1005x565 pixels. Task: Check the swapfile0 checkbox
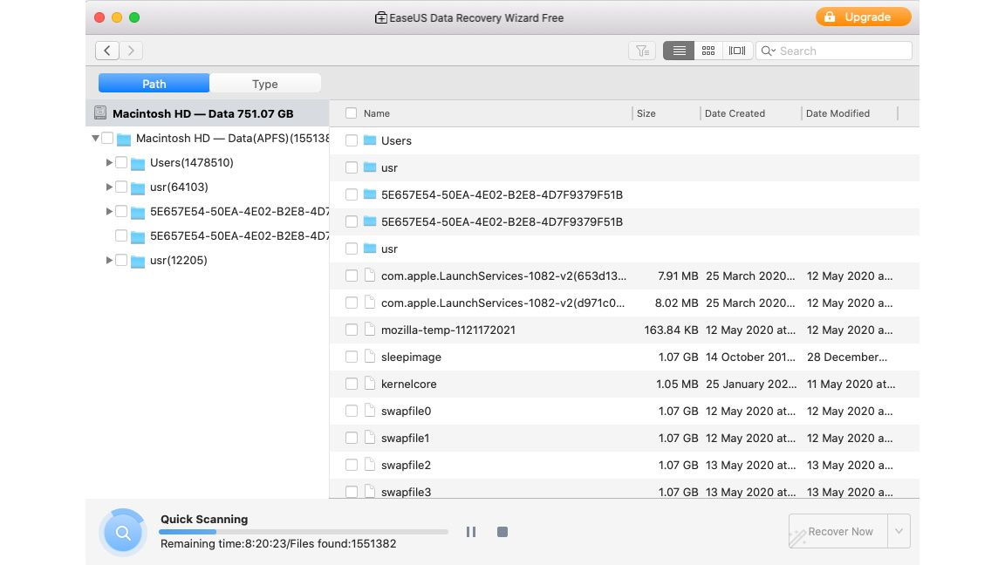pos(352,411)
